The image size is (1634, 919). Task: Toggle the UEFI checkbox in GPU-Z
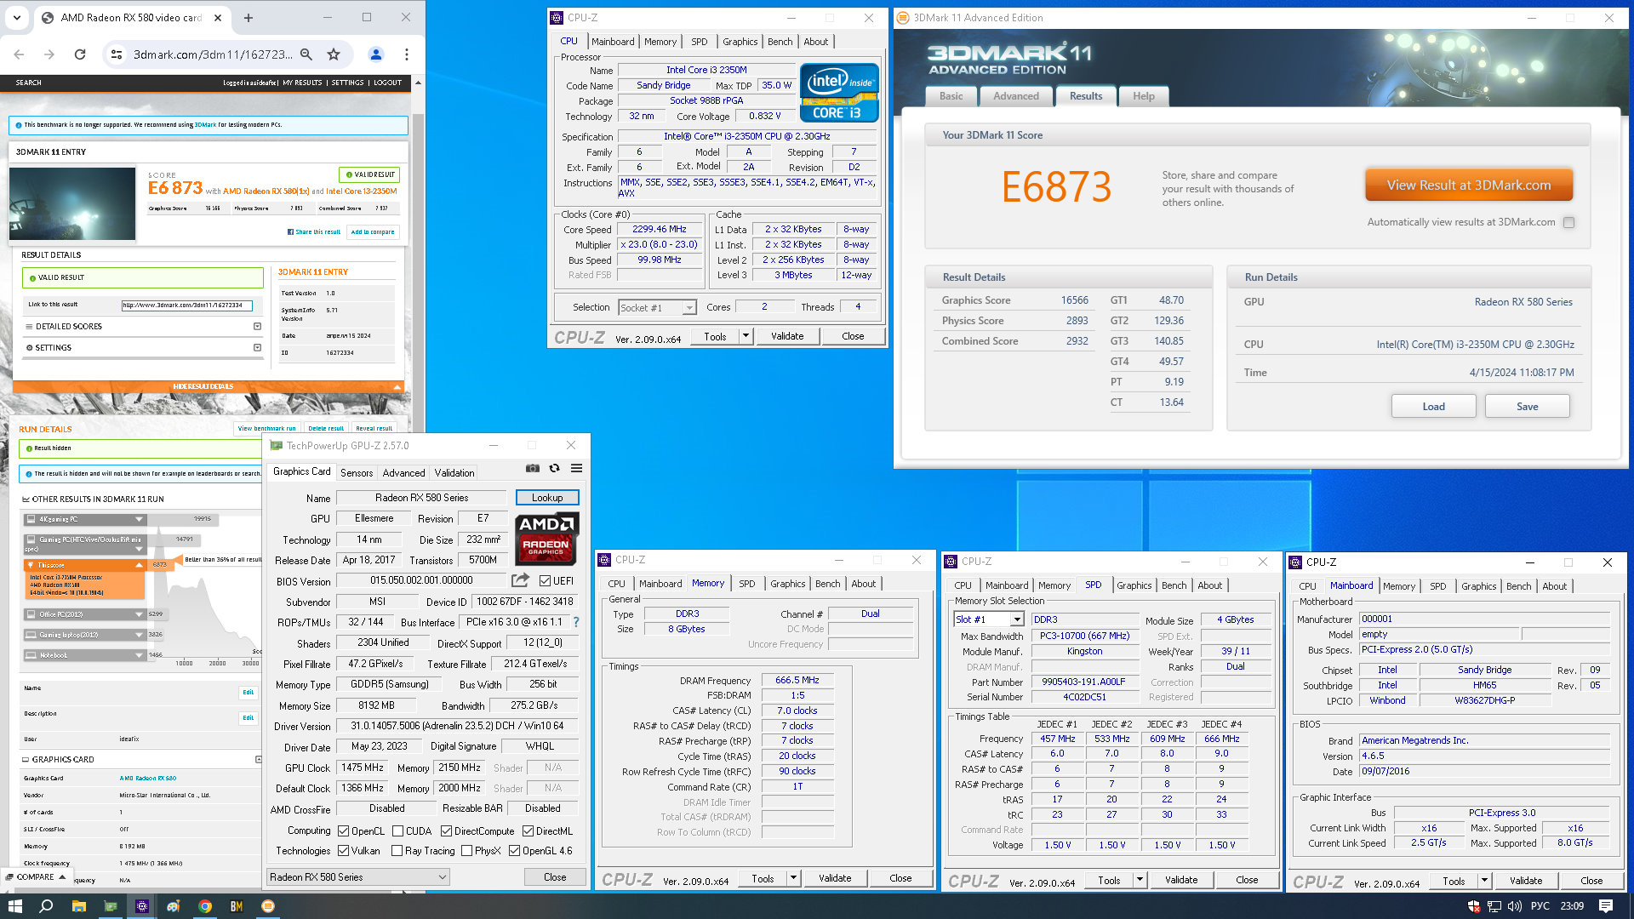[x=546, y=581]
